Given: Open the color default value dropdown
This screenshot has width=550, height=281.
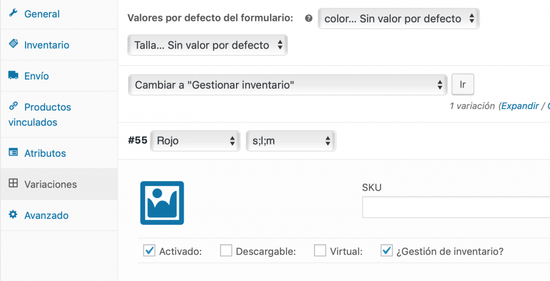Looking at the screenshot, I should (x=398, y=18).
